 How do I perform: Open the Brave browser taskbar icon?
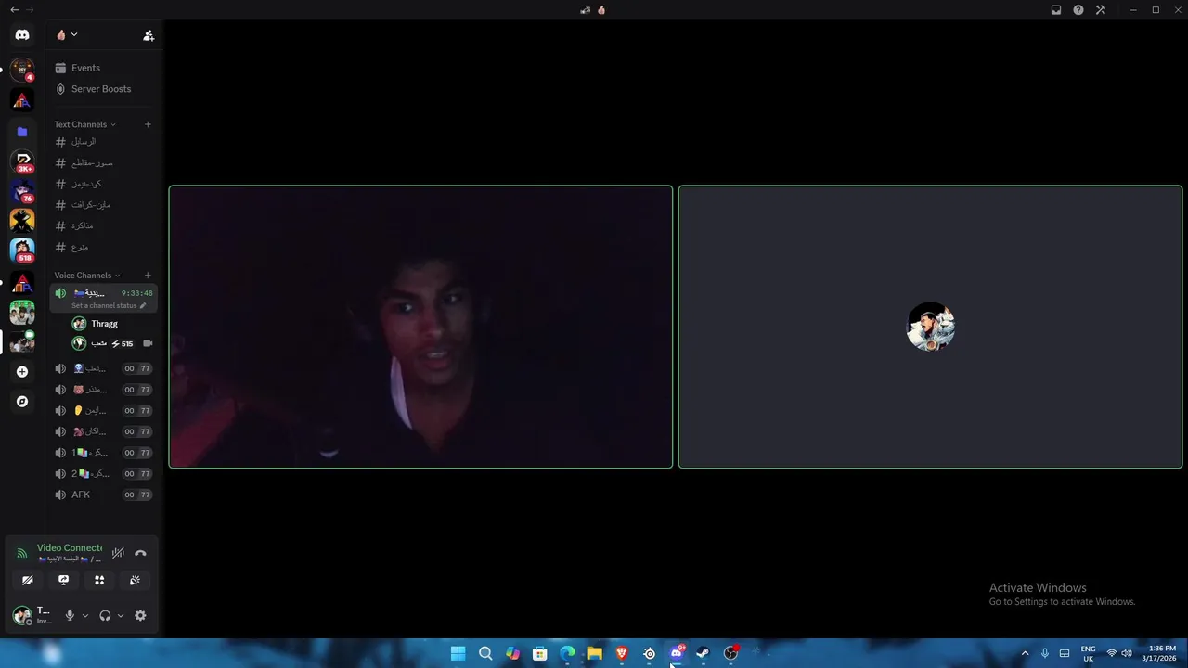pyautogui.click(x=622, y=653)
